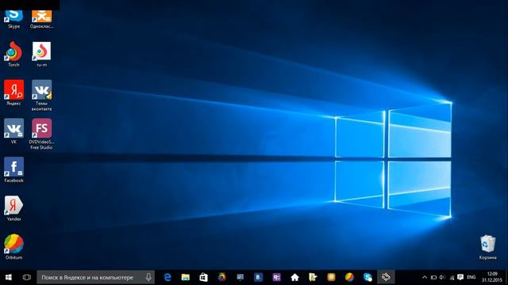Select the VK desktop shortcut
This screenshot has height=285, width=508.
13,131
